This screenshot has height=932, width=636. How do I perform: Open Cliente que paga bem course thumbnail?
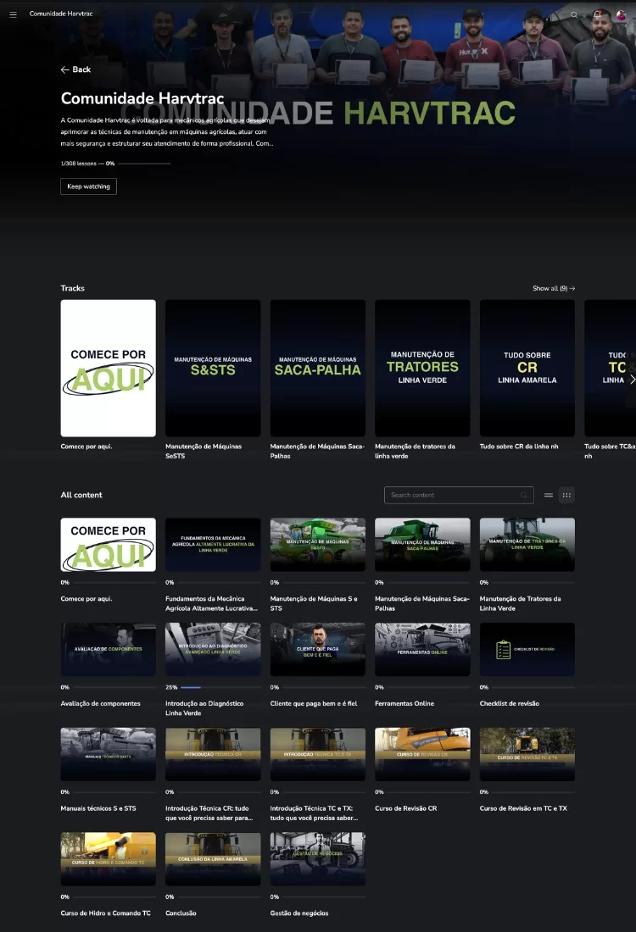click(318, 649)
